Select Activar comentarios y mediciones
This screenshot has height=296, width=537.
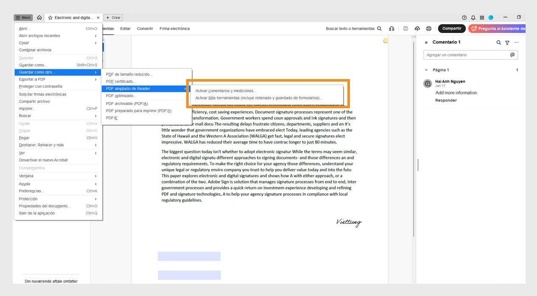[x=225, y=90]
